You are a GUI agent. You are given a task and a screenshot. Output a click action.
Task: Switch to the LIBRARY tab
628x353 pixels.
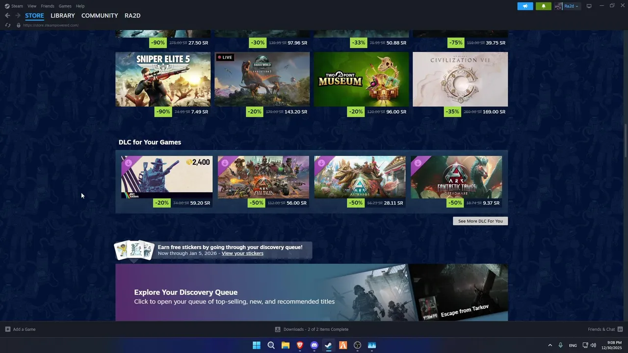(63, 16)
